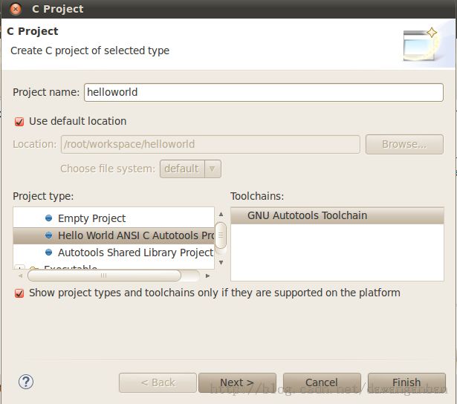This screenshot has height=404, width=457.
Task: Select GNU Autotools Toolchain
Action: click(x=337, y=215)
